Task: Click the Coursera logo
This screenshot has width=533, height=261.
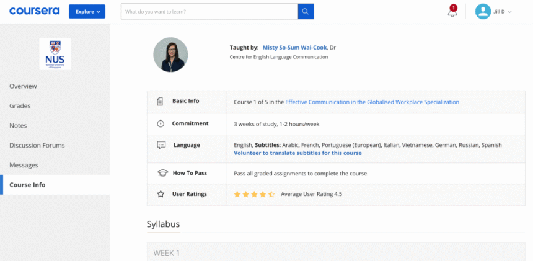Action: coord(34,11)
